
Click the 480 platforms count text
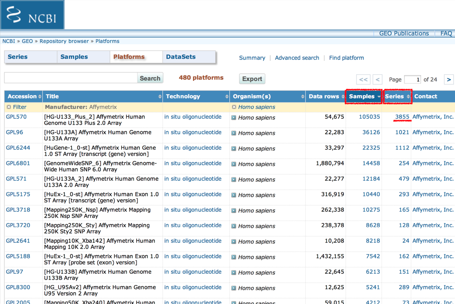click(x=201, y=78)
